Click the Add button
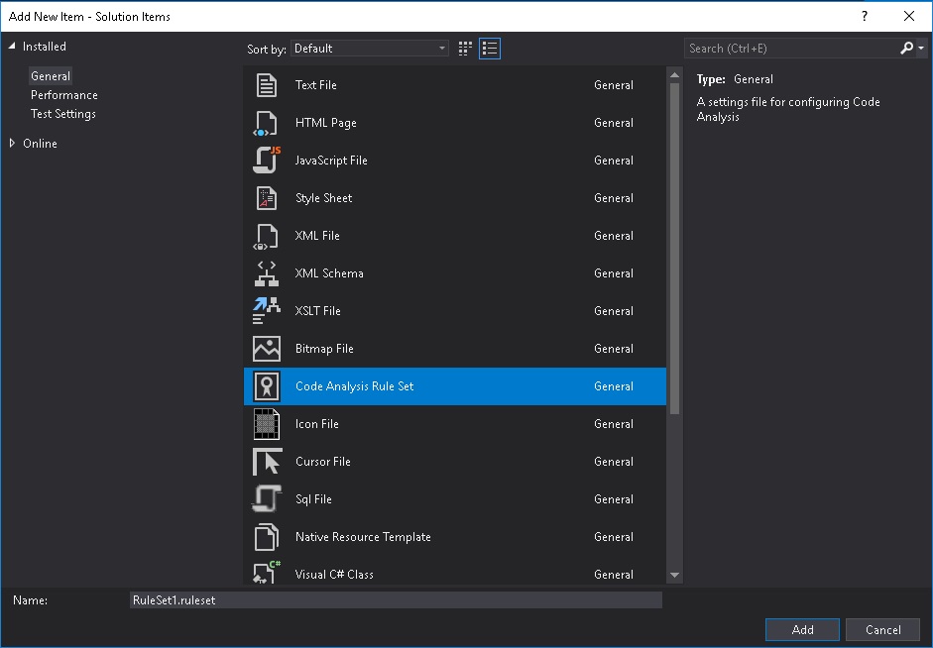 click(x=801, y=629)
